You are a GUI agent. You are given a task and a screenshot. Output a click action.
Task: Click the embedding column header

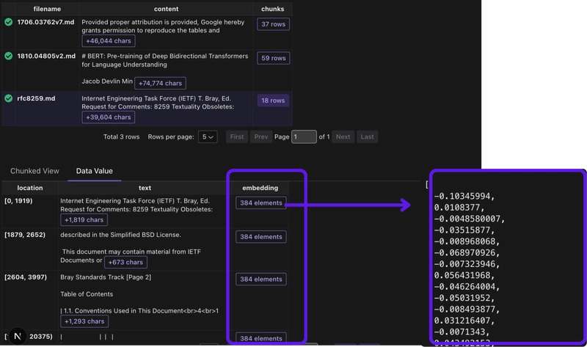(260, 188)
